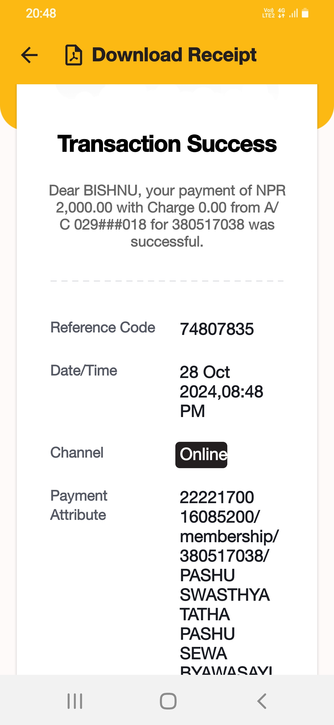This screenshot has width=334, height=725.
Task: Tap the payment confirmation message text
Action: click(167, 216)
